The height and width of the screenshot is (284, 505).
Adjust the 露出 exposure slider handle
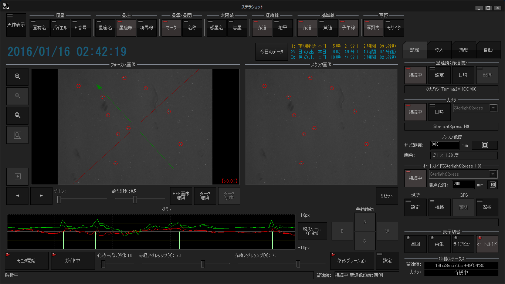(x=135, y=200)
